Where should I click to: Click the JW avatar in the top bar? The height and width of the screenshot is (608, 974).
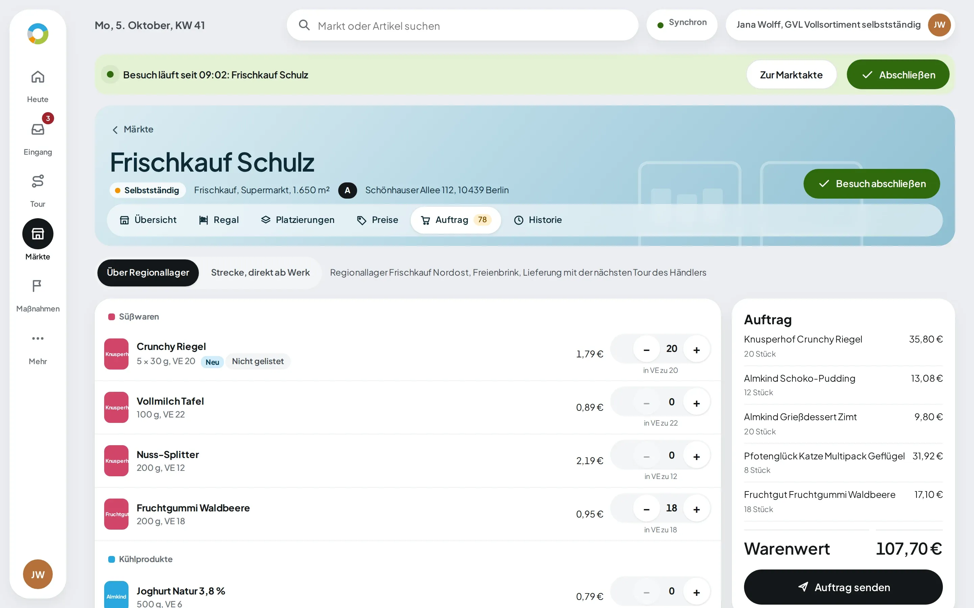[939, 25]
